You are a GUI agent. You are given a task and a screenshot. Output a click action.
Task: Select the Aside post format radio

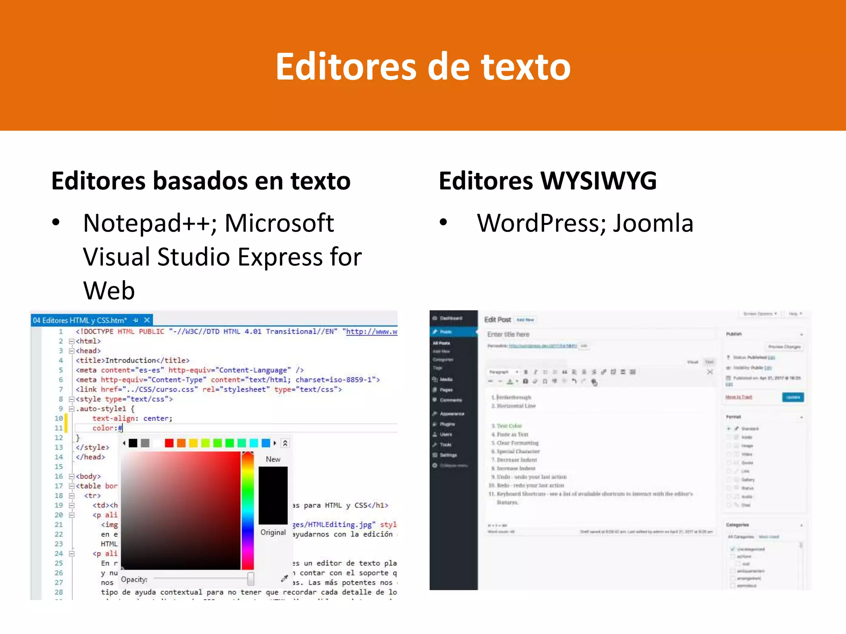coord(729,437)
